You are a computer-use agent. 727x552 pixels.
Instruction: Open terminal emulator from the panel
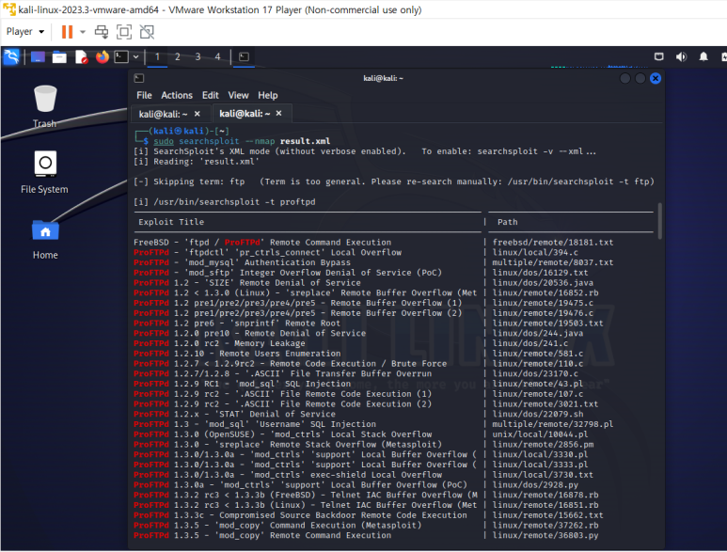tap(121, 56)
